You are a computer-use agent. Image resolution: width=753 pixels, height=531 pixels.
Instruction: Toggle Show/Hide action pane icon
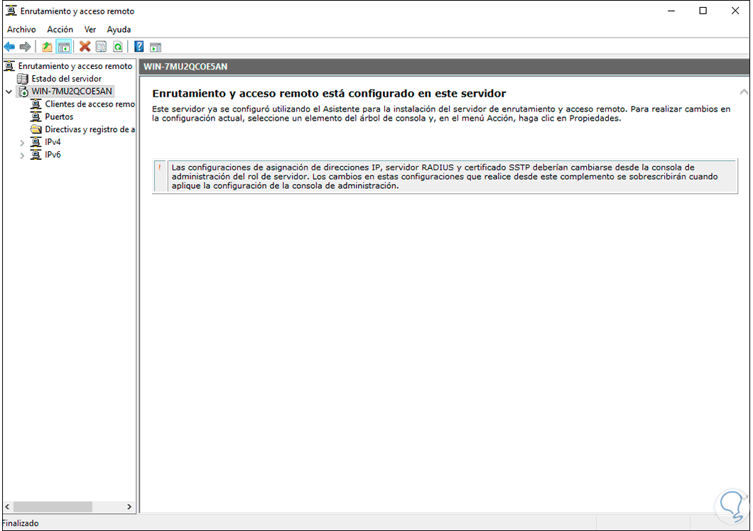(x=156, y=47)
